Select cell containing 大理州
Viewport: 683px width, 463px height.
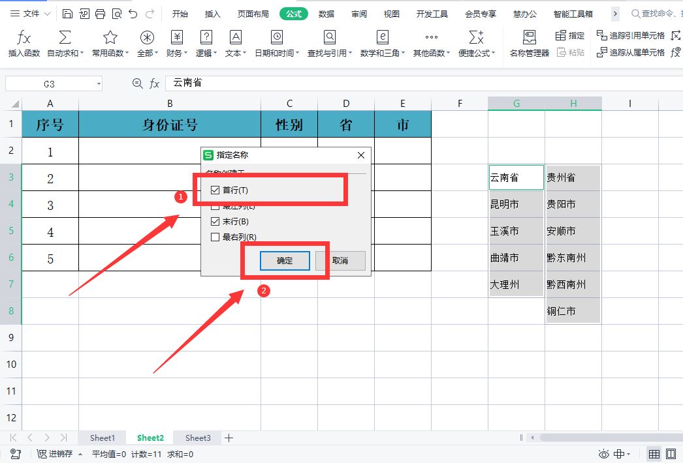tap(516, 284)
